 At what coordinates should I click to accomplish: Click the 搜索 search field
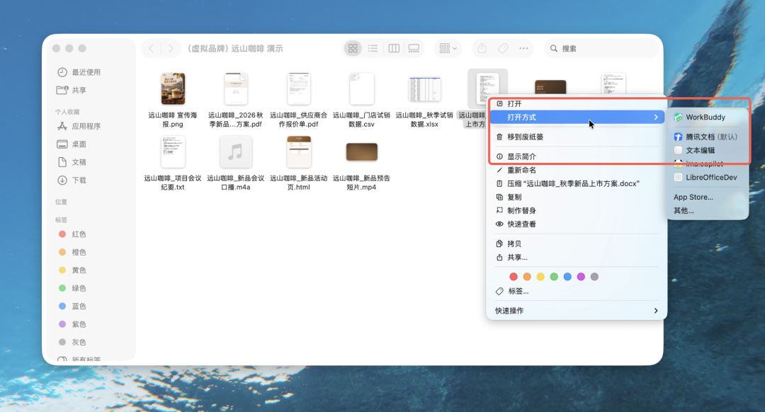[x=601, y=48]
